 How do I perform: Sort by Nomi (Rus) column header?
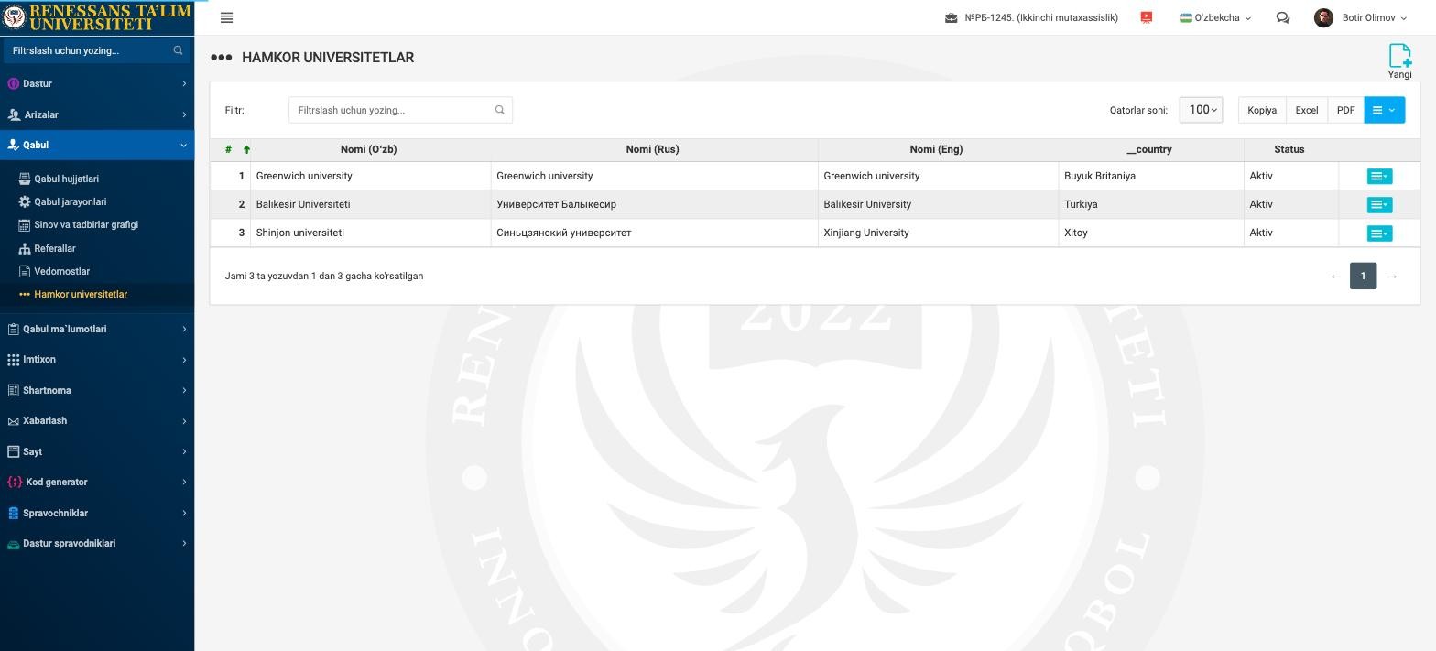tap(652, 149)
